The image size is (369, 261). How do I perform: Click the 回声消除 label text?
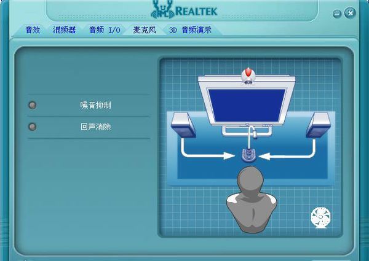click(95, 127)
